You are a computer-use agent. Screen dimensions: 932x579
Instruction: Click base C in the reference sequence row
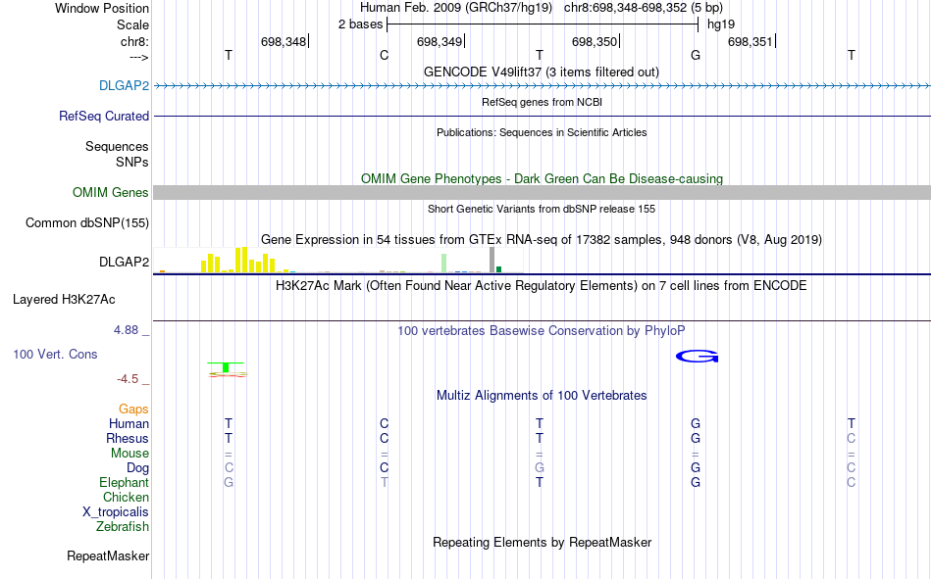(384, 55)
